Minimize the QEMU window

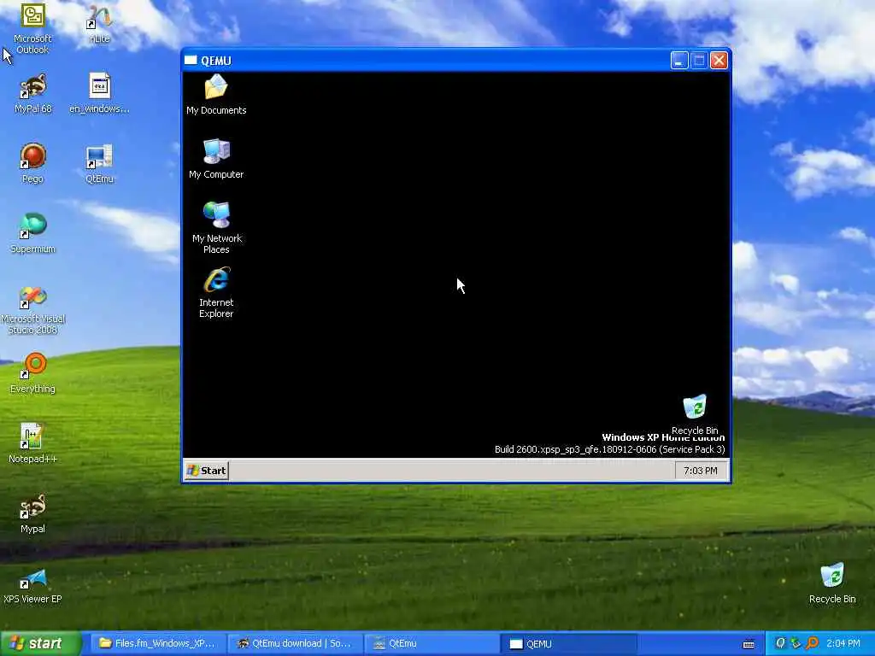679,61
